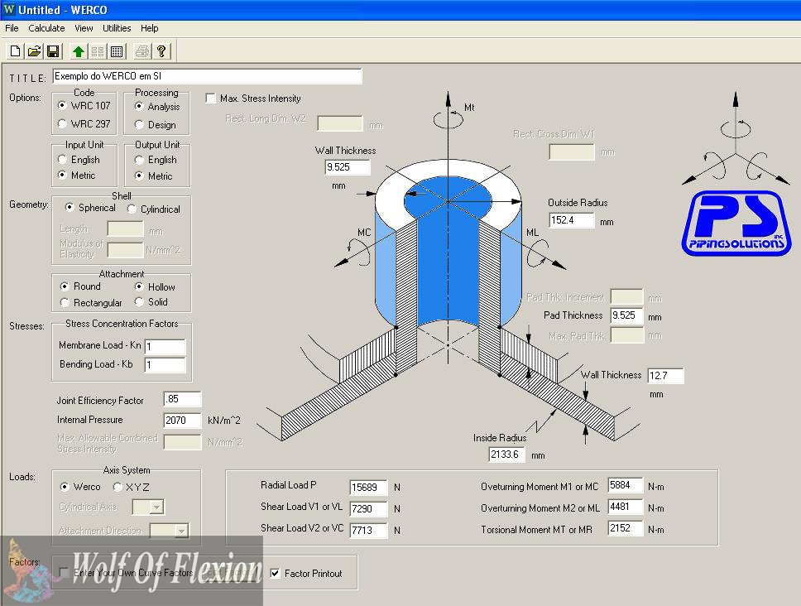801x606 pixels.
Task: Click the green up-arrow calculate icon
Action: (x=78, y=51)
